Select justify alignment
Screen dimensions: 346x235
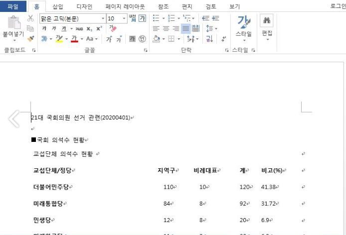click(x=186, y=28)
